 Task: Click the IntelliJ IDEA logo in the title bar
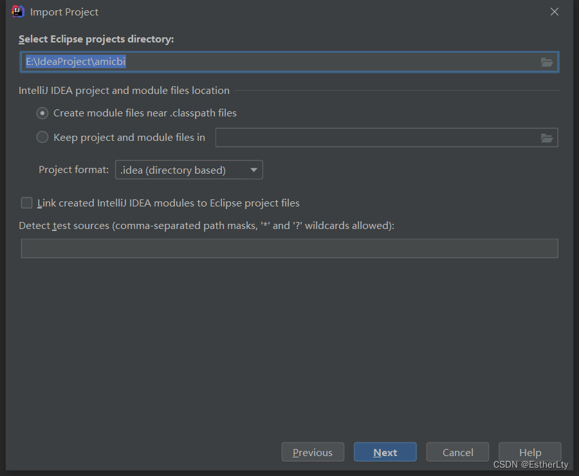coord(18,12)
